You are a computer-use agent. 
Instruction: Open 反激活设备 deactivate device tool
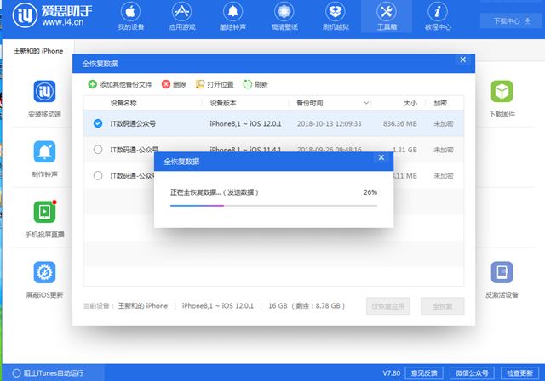[x=502, y=280]
